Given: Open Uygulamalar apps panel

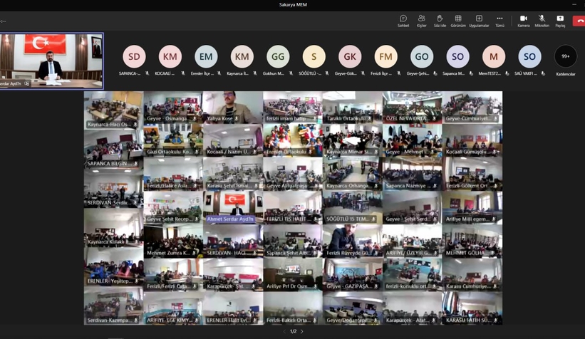Looking at the screenshot, I should (479, 20).
